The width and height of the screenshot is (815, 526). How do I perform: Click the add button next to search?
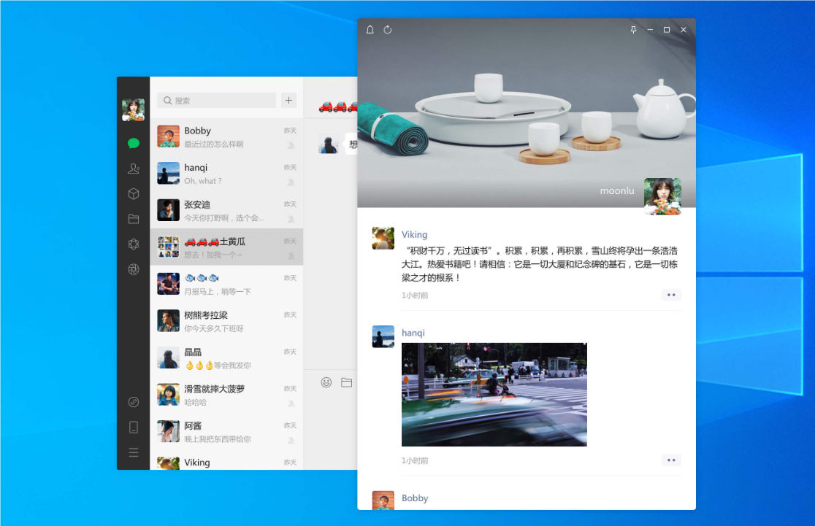290,100
